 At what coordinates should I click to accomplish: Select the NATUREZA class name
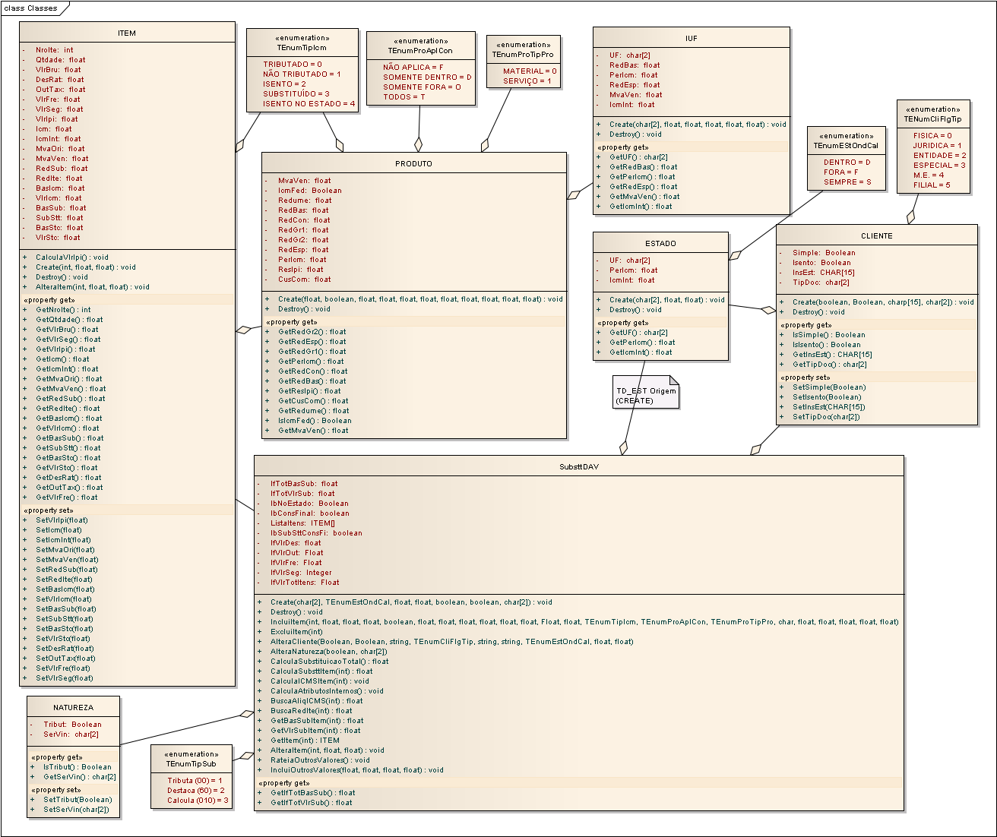click(x=74, y=708)
